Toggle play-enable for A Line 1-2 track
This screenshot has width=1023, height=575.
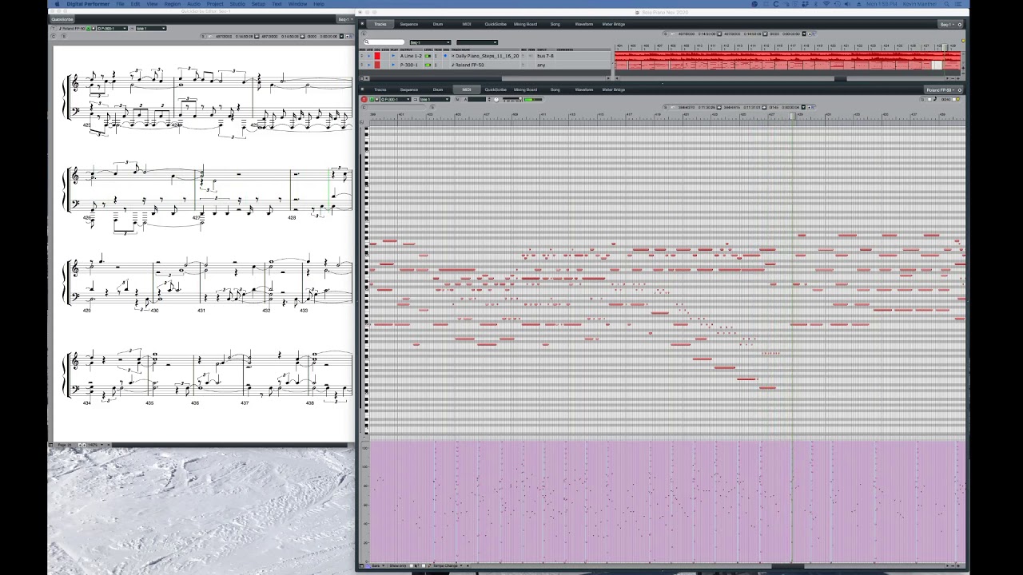click(x=393, y=56)
